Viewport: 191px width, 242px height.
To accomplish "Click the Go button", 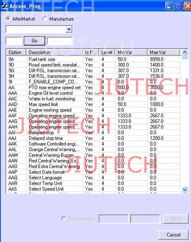I will [35, 41].
